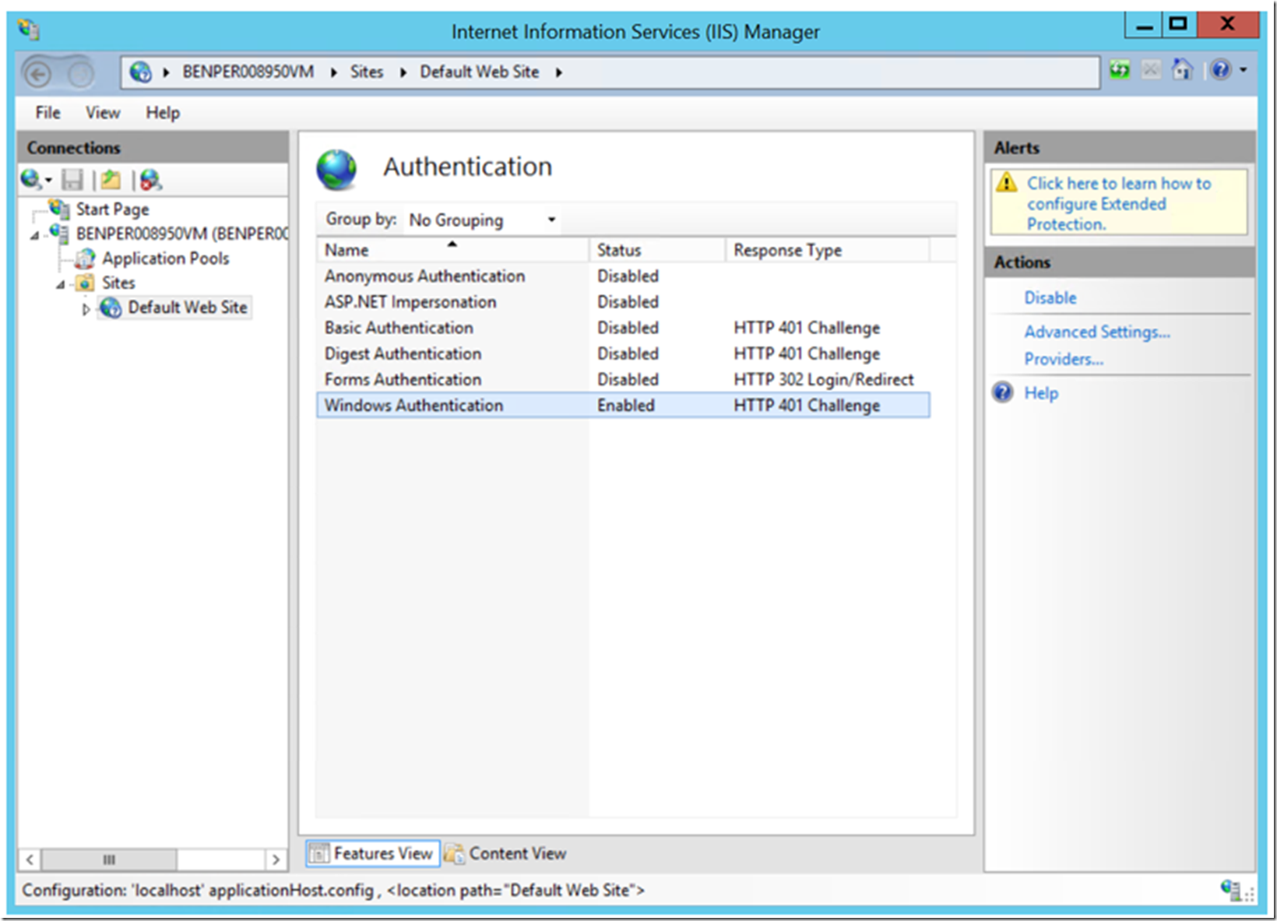Select the ASP.NET Impersonation row
Screen dimensions: 1277x921
coord(623,301)
